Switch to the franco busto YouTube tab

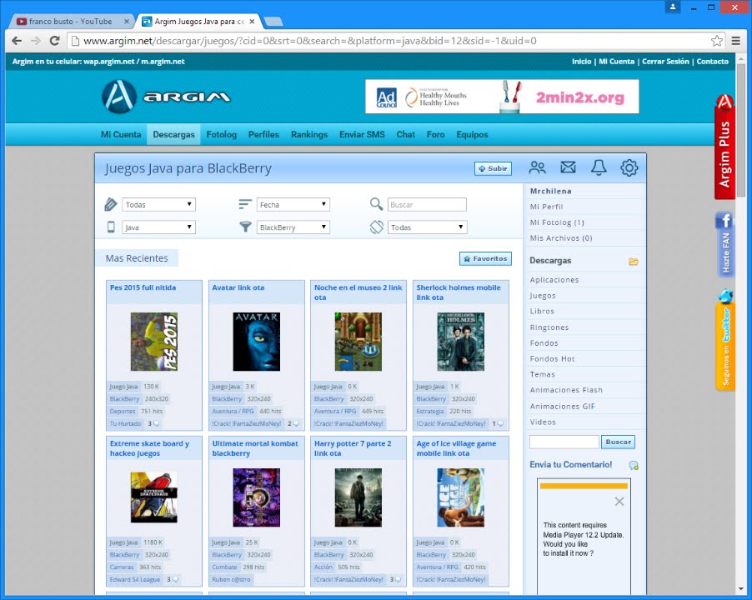71,22
